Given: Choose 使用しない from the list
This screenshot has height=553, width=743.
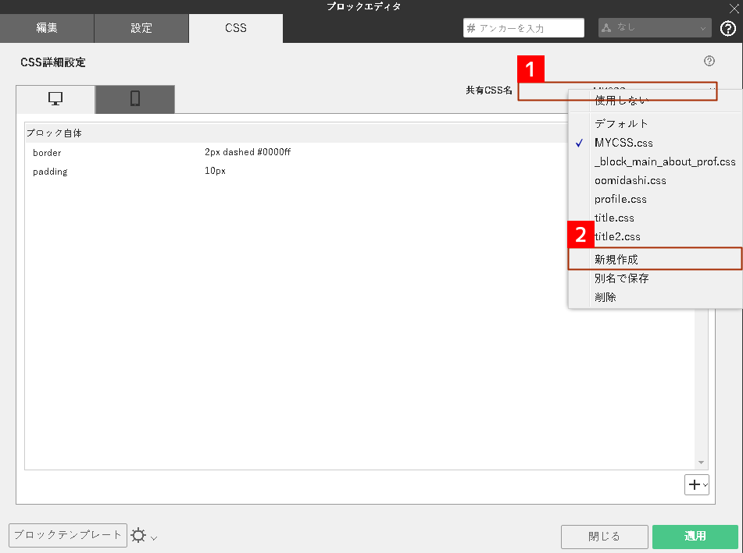Looking at the screenshot, I should [x=655, y=101].
